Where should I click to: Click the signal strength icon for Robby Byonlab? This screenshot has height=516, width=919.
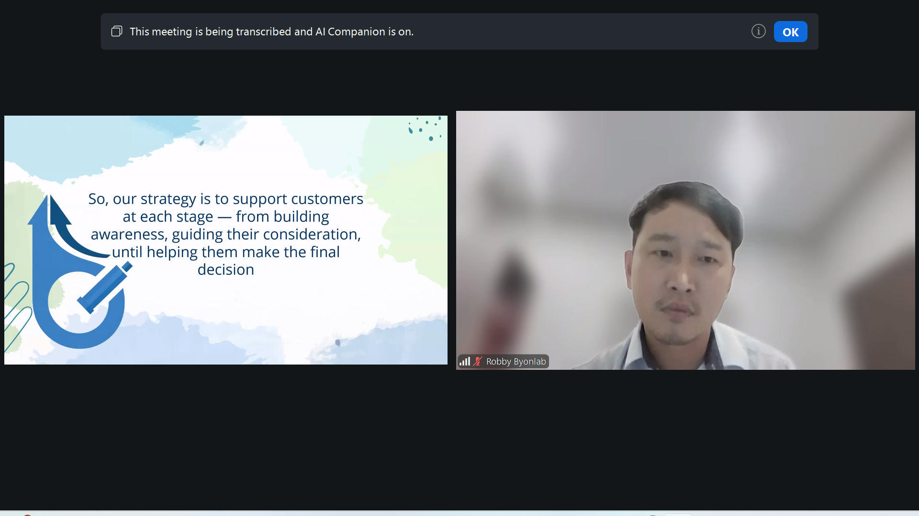pos(465,362)
